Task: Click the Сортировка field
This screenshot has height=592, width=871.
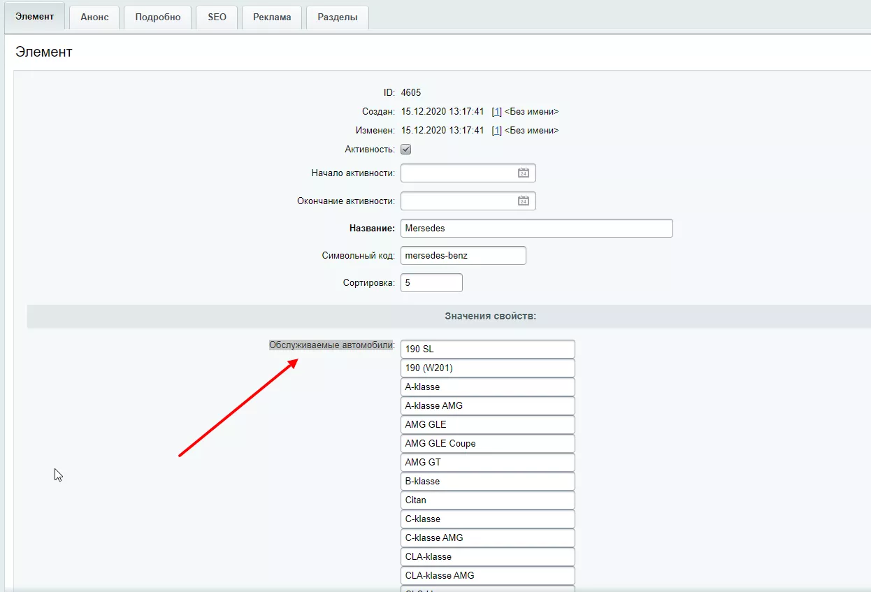Action: click(431, 282)
